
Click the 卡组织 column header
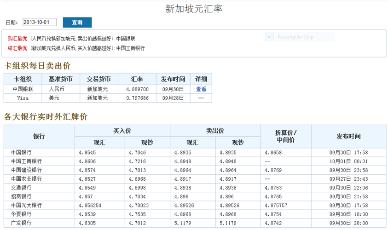[x=23, y=79]
